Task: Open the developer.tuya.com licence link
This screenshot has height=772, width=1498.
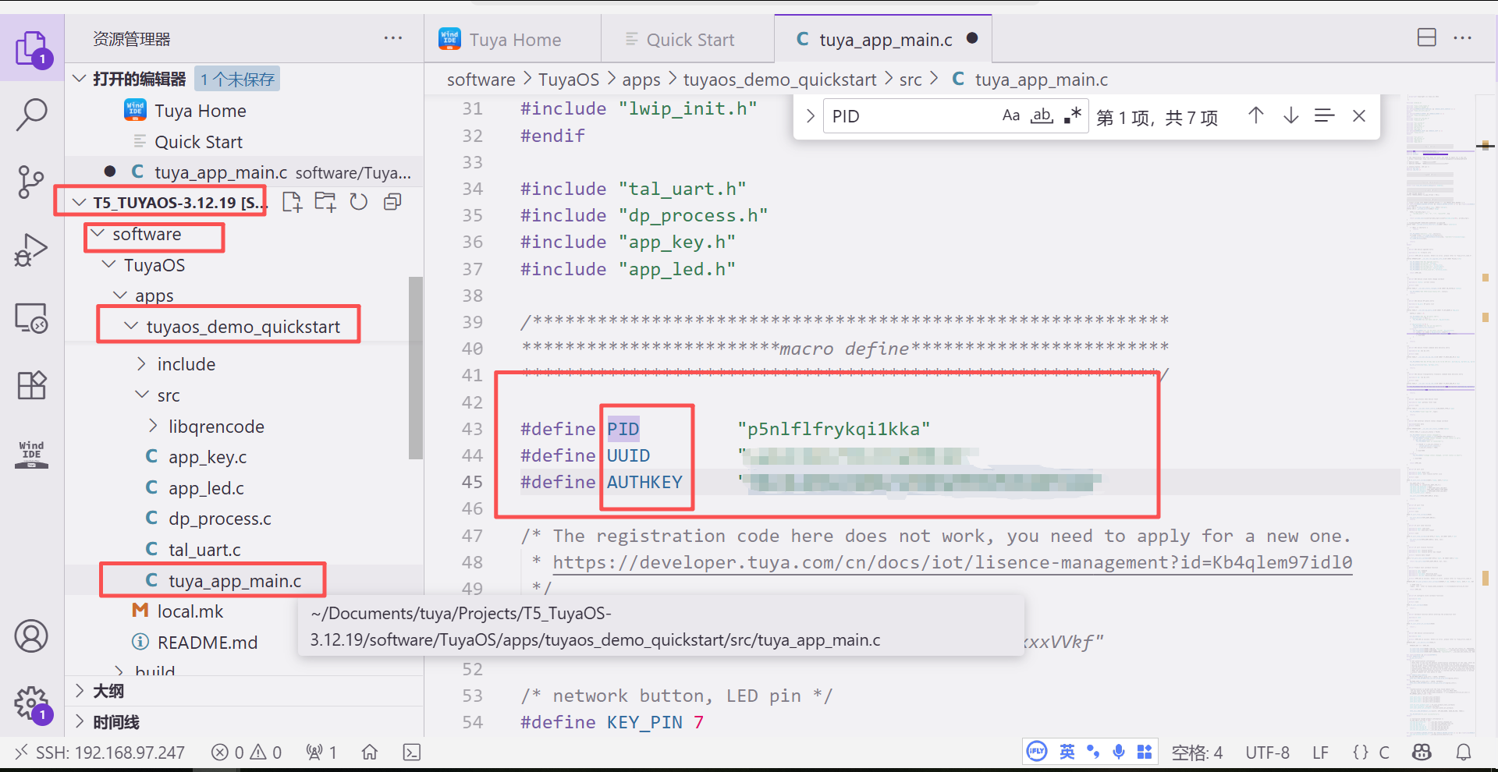Action: (952, 562)
